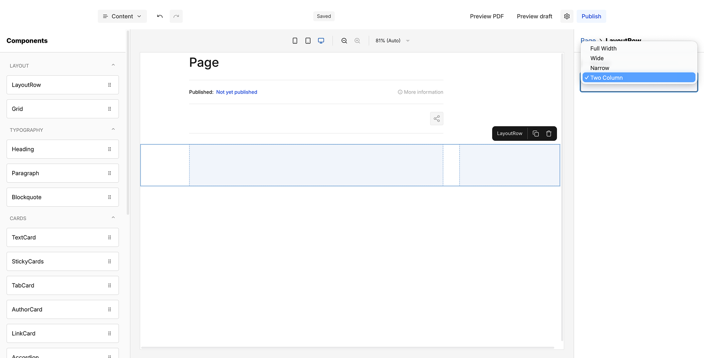Select the Heading component
Viewport: 704px width, 358px height.
tap(63, 149)
